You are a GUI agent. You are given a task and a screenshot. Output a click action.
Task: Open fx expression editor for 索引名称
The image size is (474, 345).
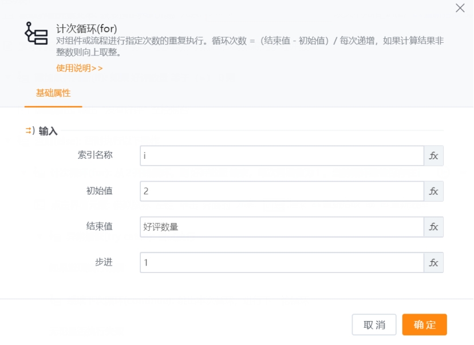(x=434, y=155)
